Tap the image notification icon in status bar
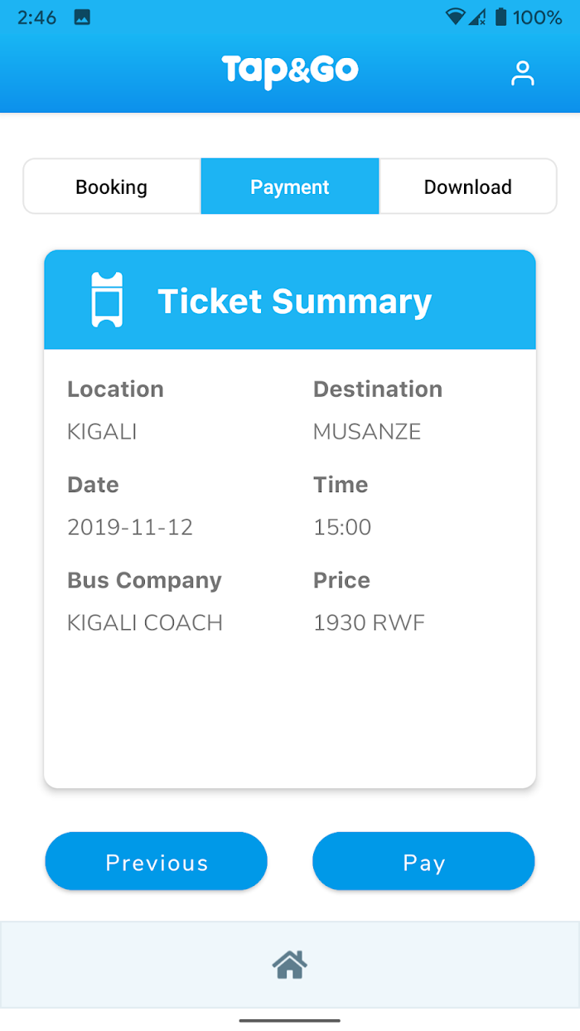 point(82,17)
